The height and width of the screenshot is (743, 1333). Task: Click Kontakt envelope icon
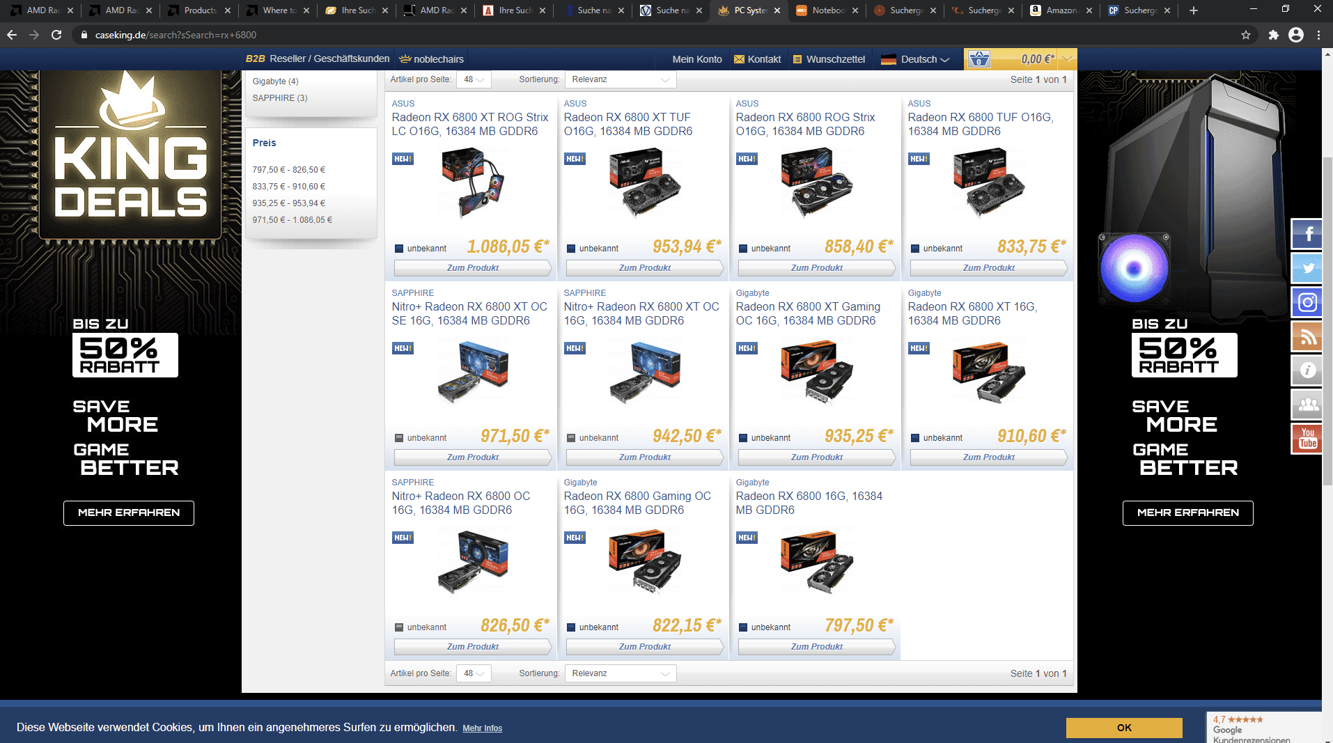pyautogui.click(x=739, y=59)
